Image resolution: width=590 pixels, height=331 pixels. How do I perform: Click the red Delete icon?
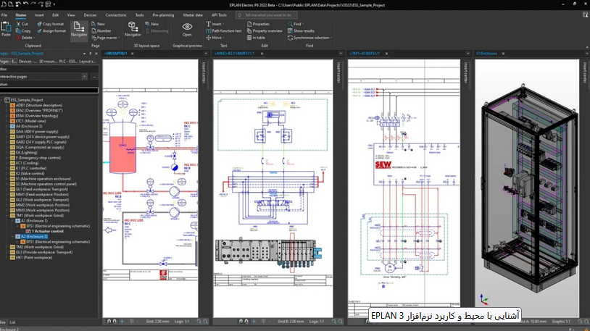tap(18, 38)
